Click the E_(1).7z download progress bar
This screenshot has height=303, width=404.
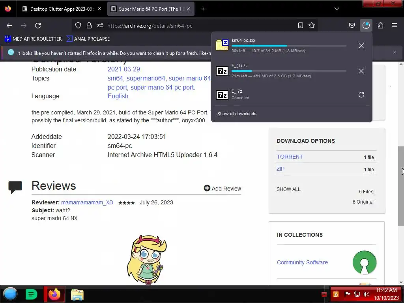tap(288, 71)
